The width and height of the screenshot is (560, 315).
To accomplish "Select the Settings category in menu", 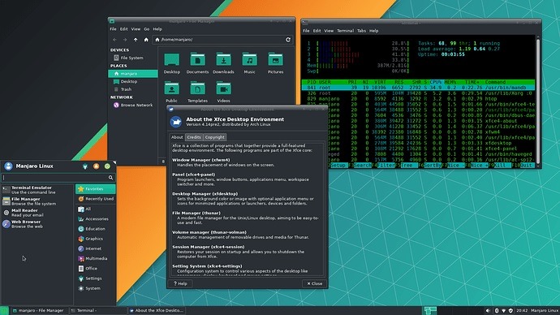I will pos(95,278).
